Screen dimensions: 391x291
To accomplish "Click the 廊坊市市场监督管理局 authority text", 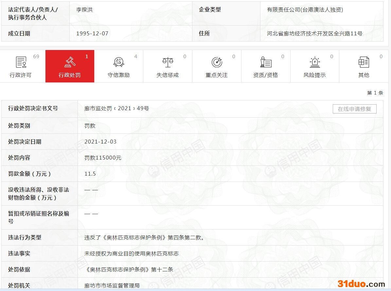I will point(112,285).
